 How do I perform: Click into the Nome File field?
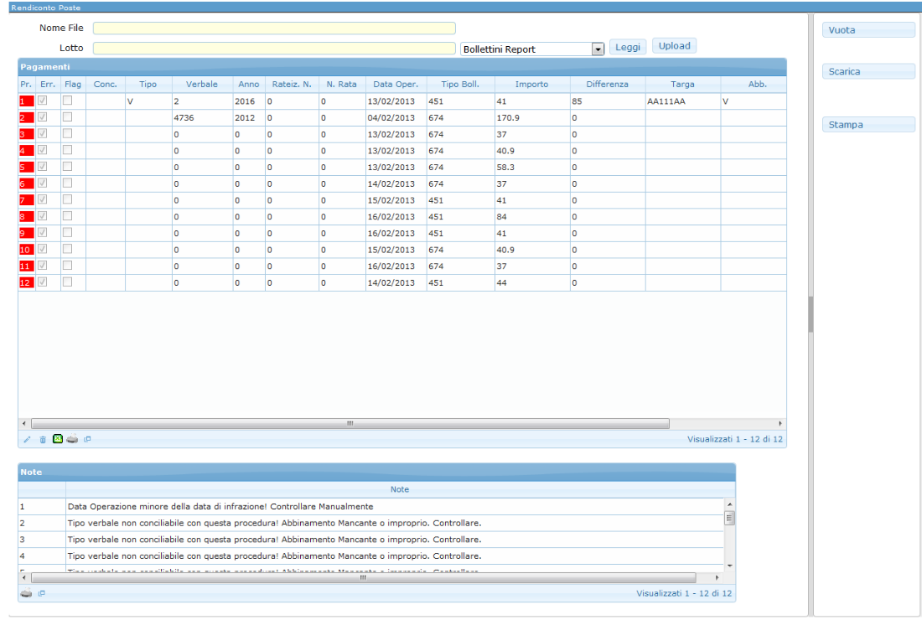click(274, 28)
